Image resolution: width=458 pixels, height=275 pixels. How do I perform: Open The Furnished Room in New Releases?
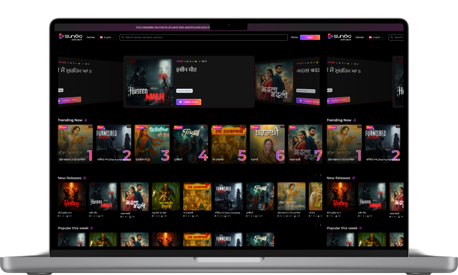[x=228, y=197]
